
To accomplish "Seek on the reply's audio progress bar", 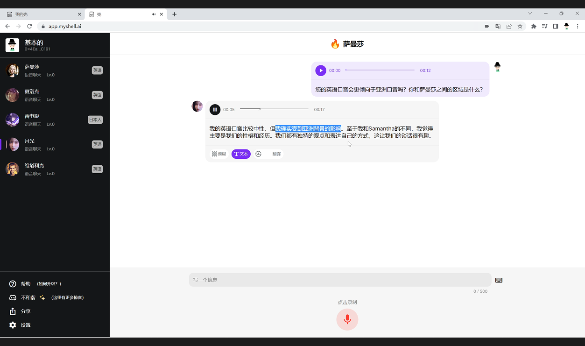I will pos(274,109).
